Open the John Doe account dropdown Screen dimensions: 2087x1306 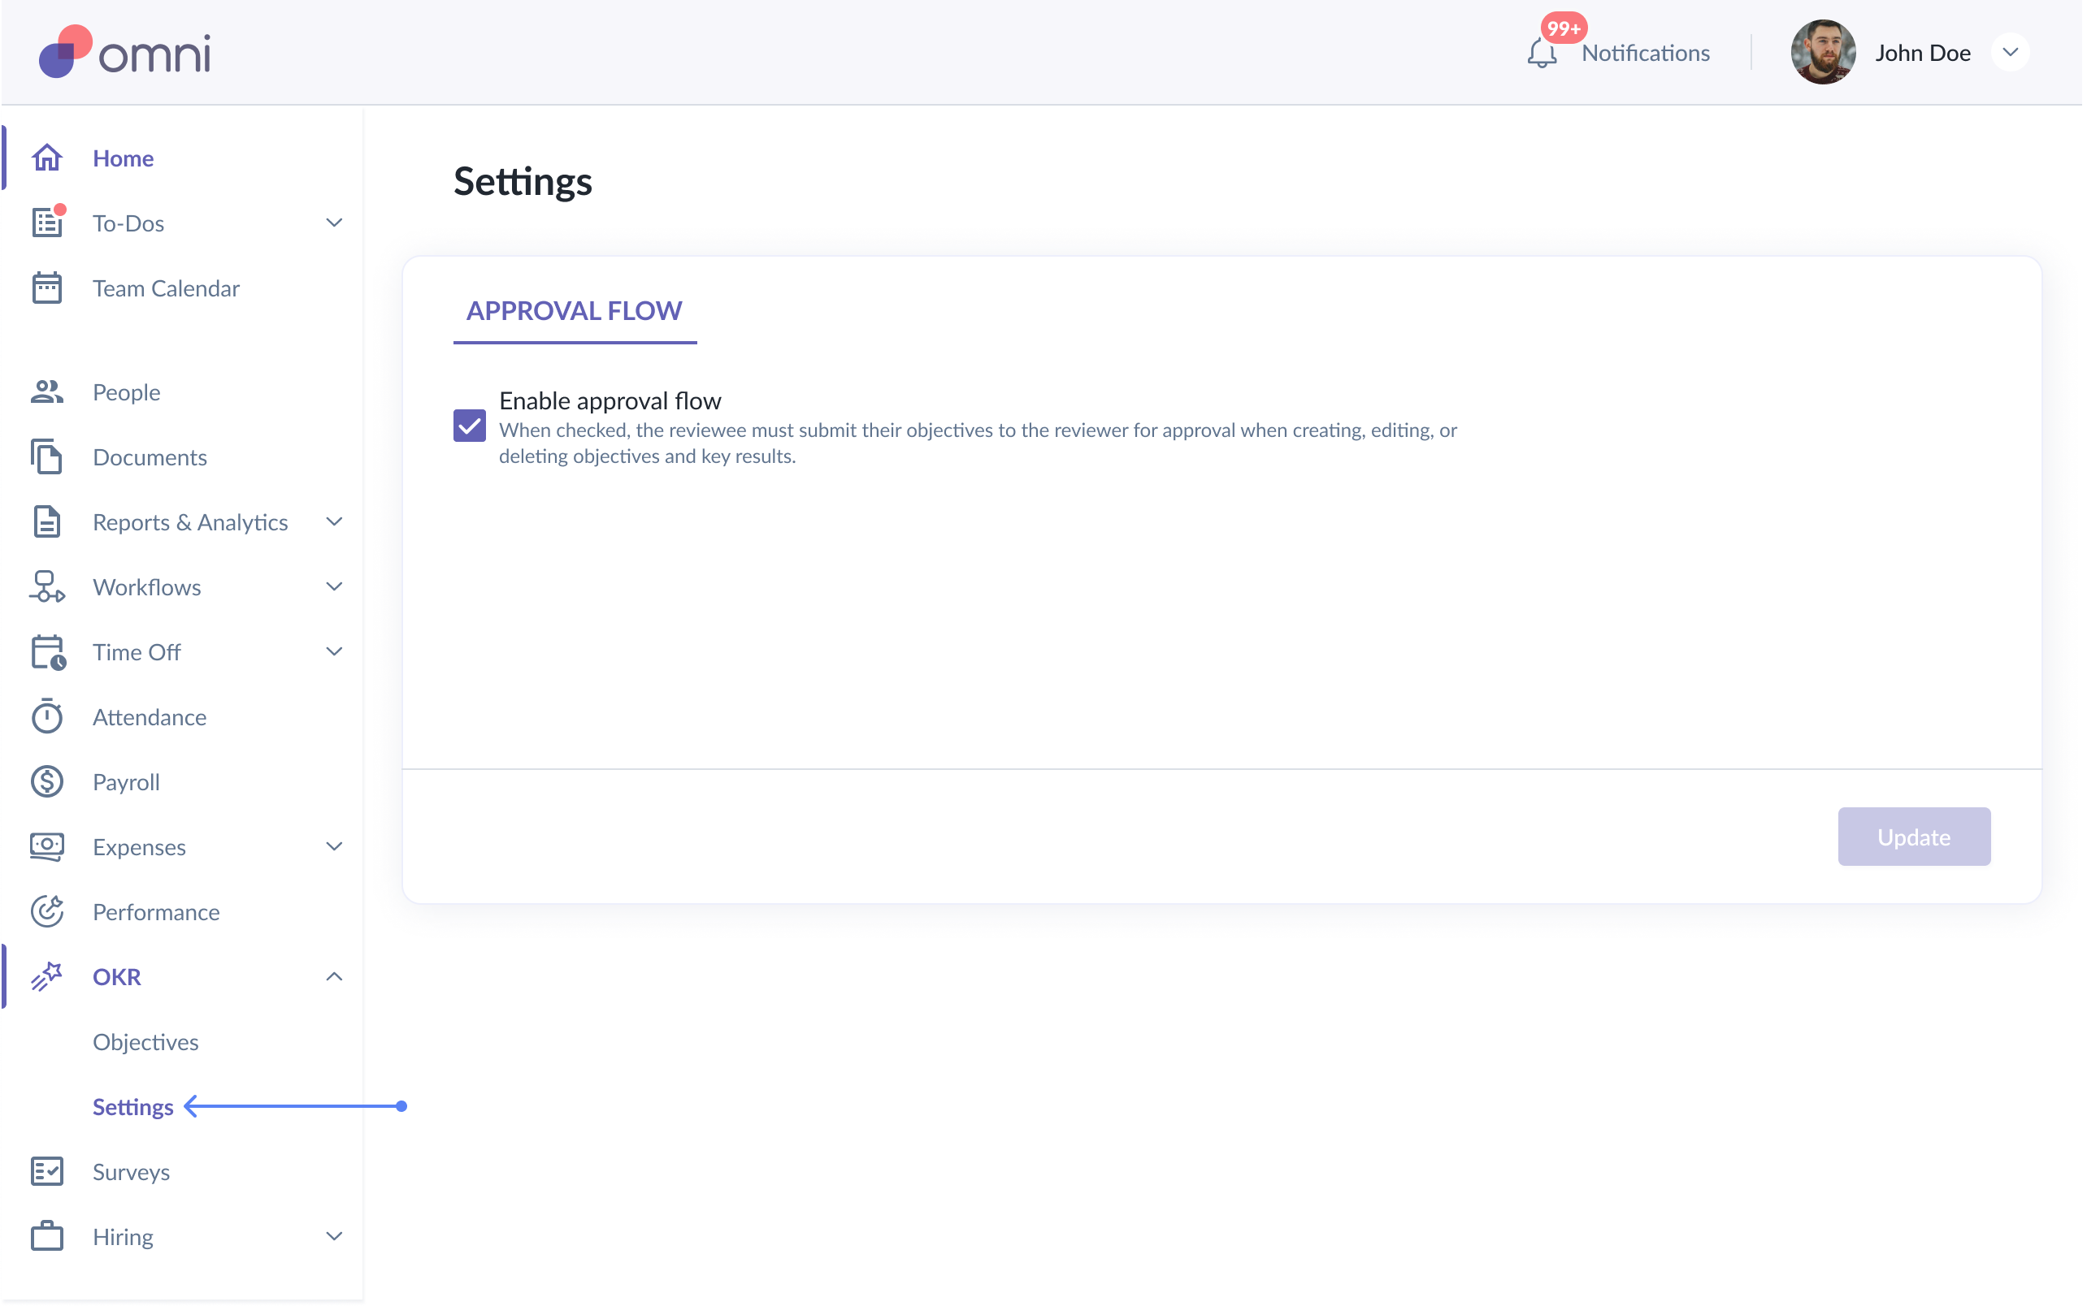[x=2010, y=53]
